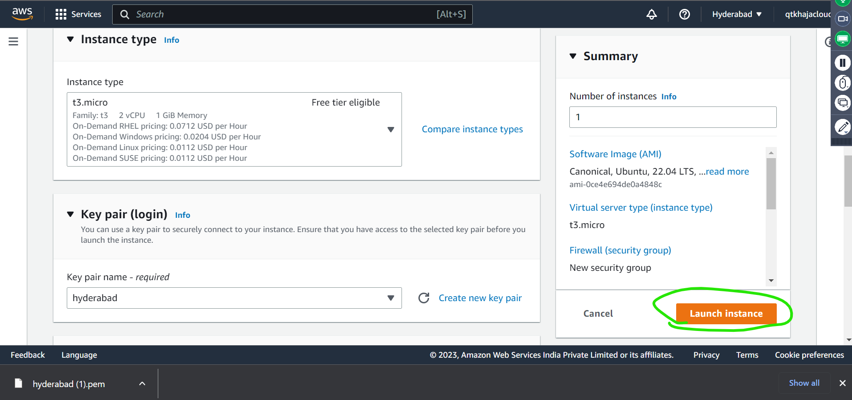
Task: Open hyderabad (1).pem download options chevron
Action: (x=142, y=384)
